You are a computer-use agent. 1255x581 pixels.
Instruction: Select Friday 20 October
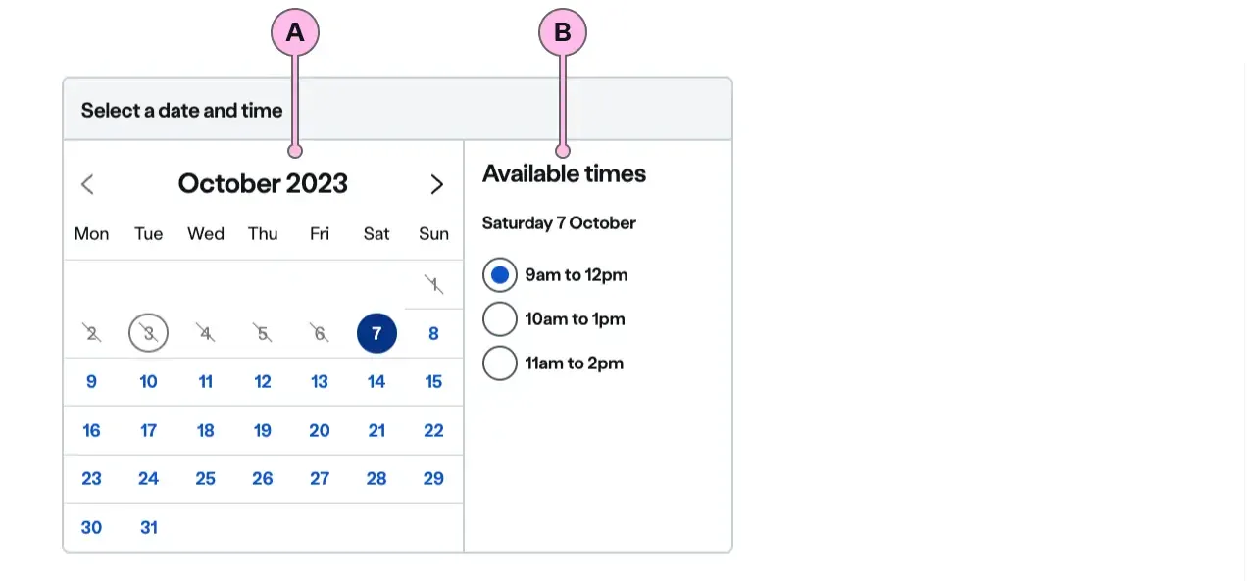pos(320,430)
